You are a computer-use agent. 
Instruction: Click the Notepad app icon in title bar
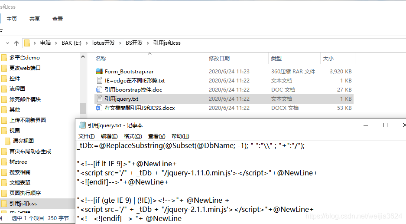coord(82,125)
